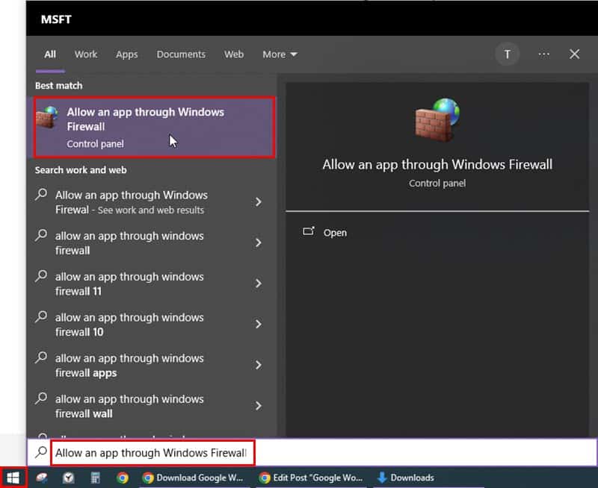Viewport: 598px width, 488px height.
Task: Click the 'Best match' heading
Action: (x=59, y=85)
